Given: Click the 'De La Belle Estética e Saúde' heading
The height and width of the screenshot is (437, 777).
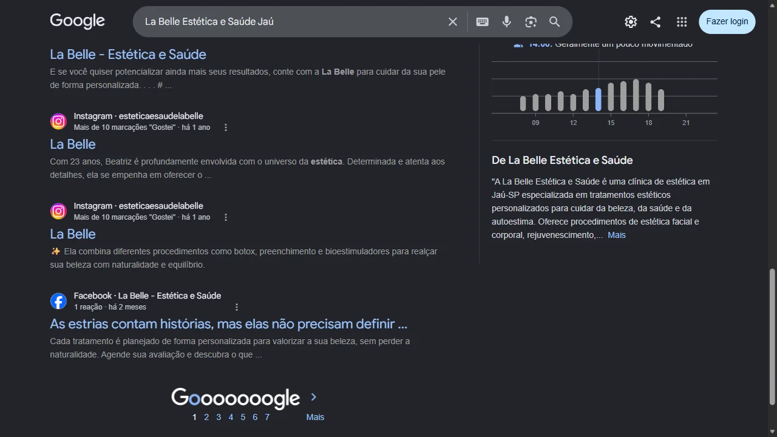Looking at the screenshot, I should pyautogui.click(x=562, y=160).
